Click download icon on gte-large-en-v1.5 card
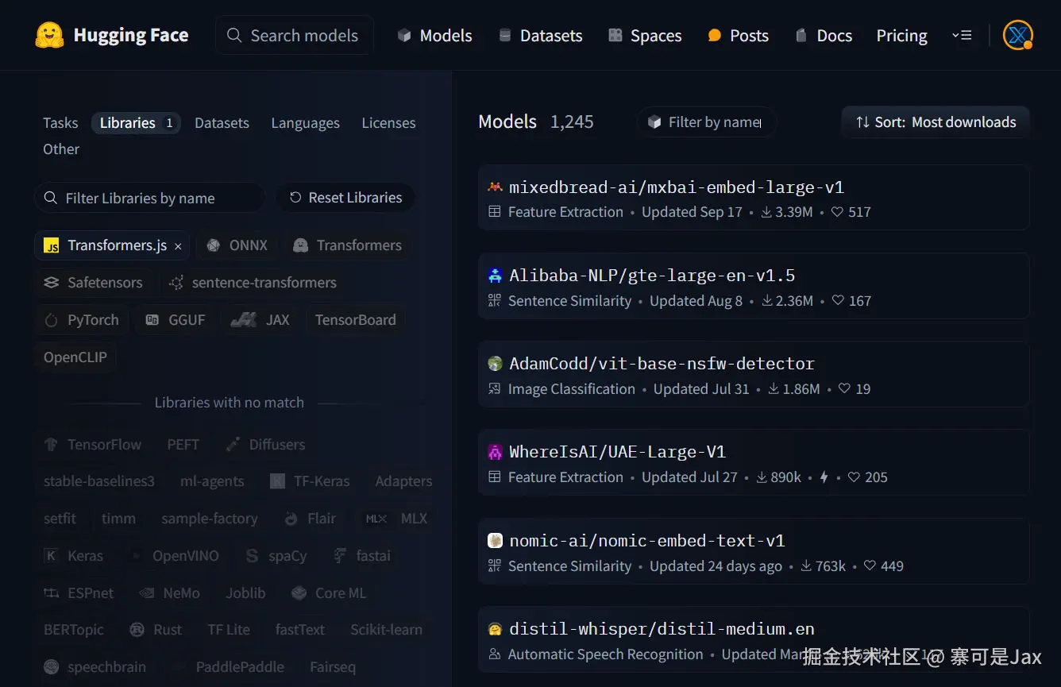Screen dimensions: 1061x687 (767, 301)
